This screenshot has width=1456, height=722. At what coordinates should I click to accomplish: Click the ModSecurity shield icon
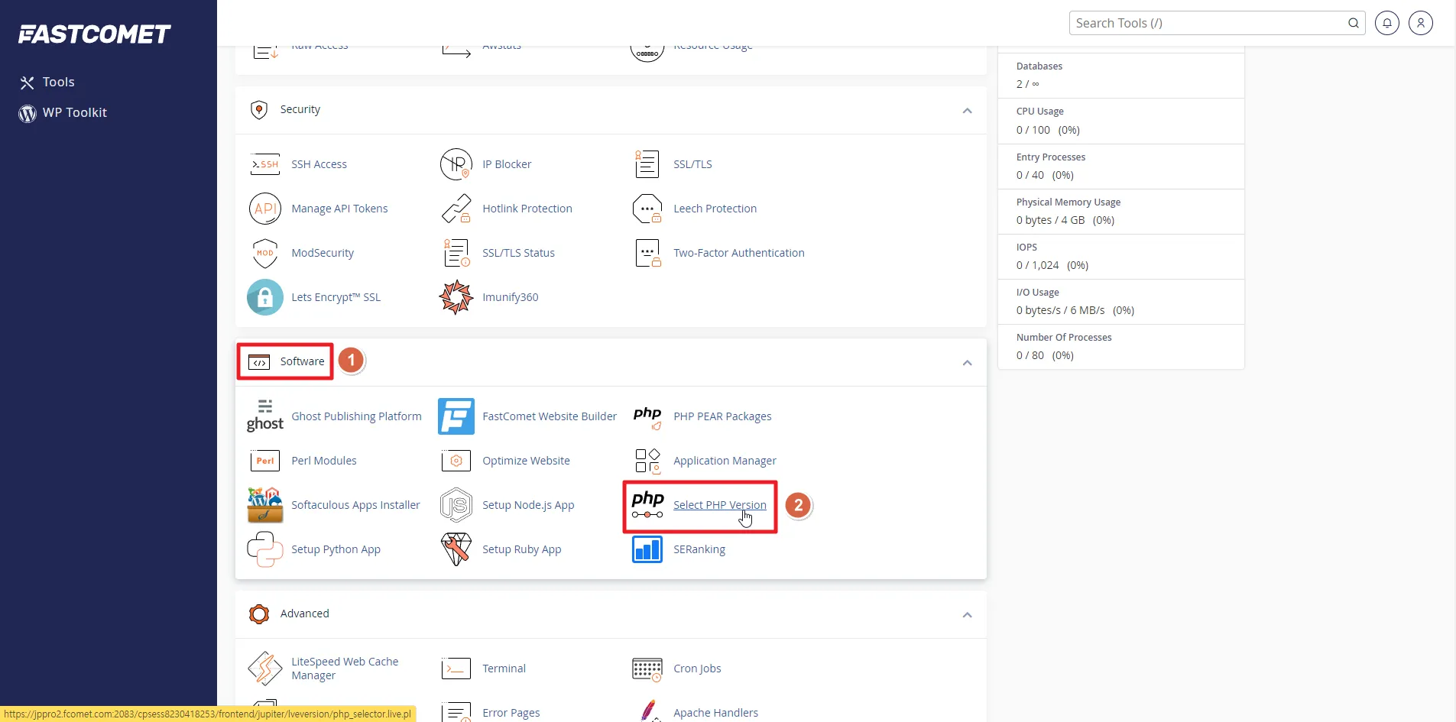click(265, 253)
